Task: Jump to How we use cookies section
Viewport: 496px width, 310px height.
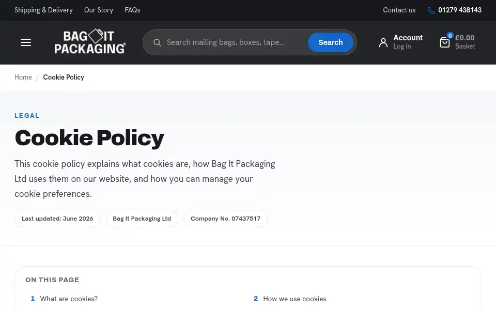Action: click(295, 299)
